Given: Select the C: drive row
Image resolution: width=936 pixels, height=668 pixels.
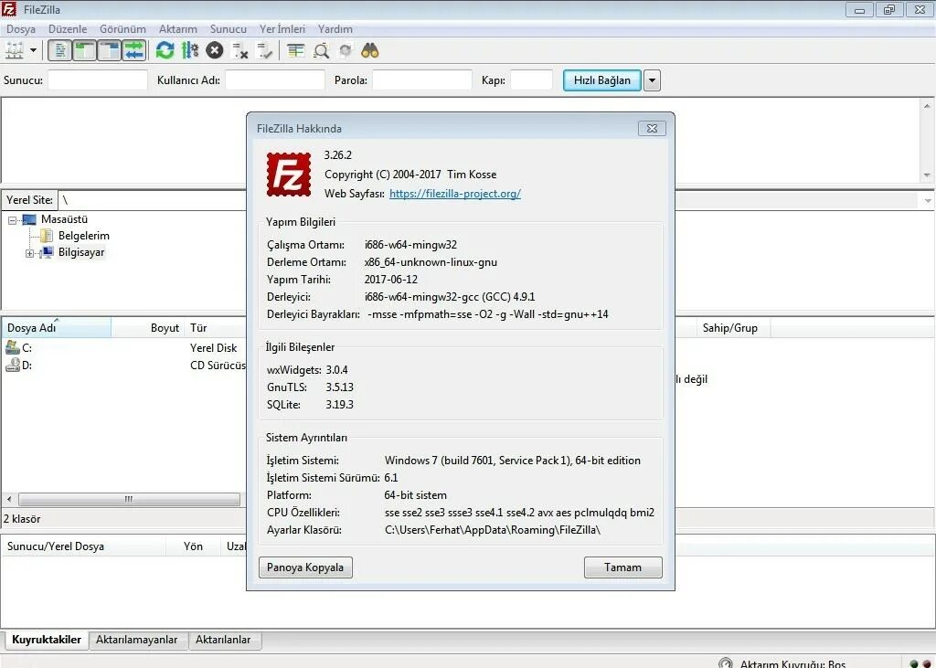Looking at the screenshot, I should tap(123, 348).
